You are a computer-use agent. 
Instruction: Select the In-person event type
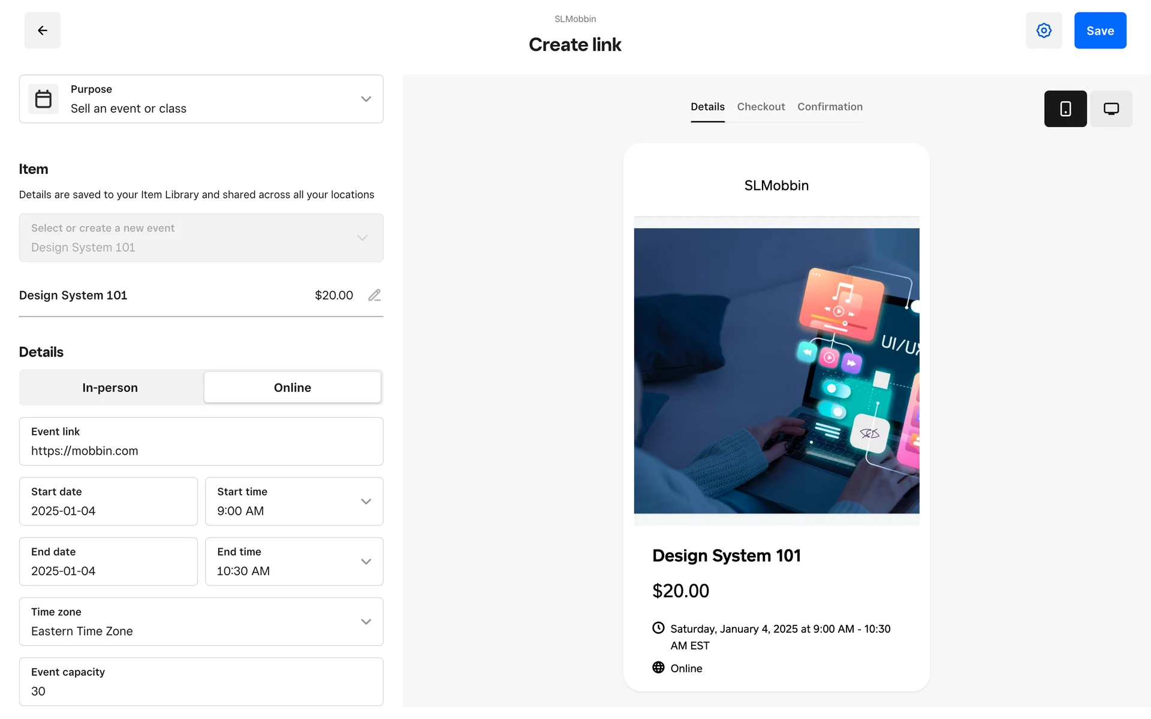click(110, 388)
